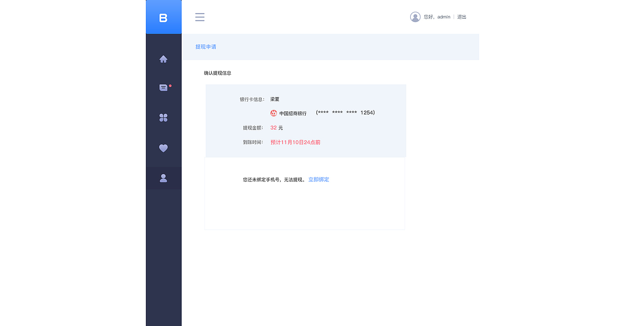Click the 提现金额 label
Screen dimensions: 625x326
(253, 128)
